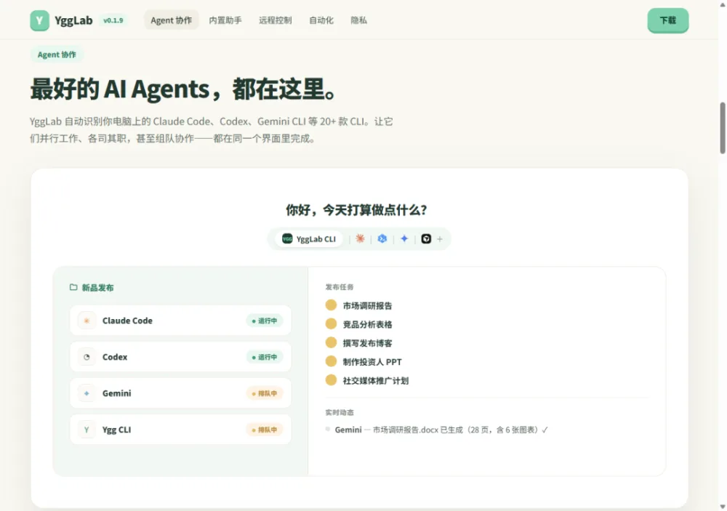Open the 远程控制 nav tab

coord(276,20)
